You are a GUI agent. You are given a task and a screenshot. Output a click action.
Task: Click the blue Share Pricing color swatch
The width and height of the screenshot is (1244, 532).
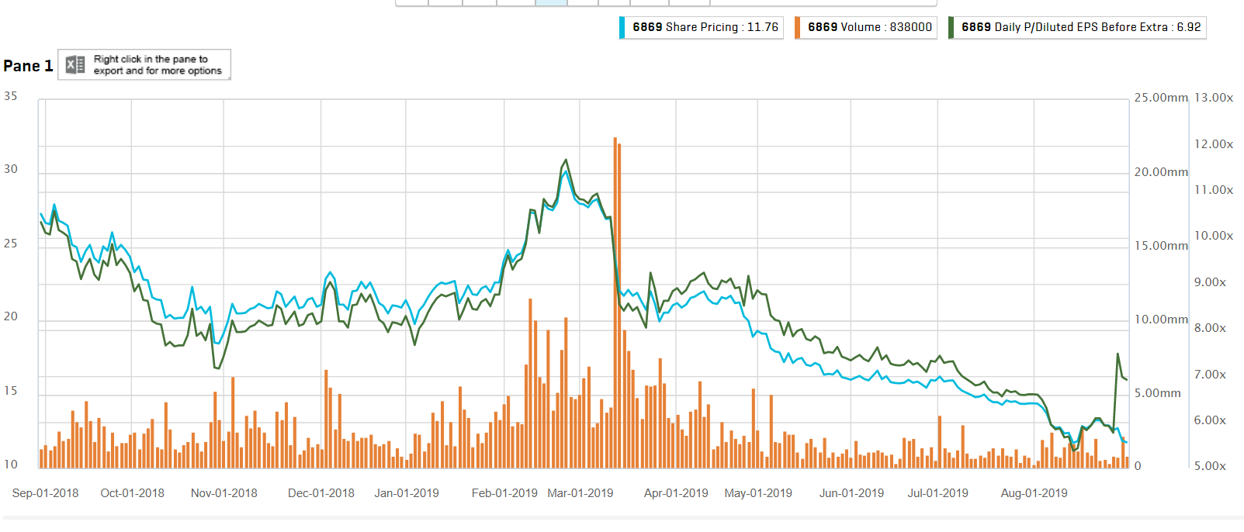coord(622,27)
